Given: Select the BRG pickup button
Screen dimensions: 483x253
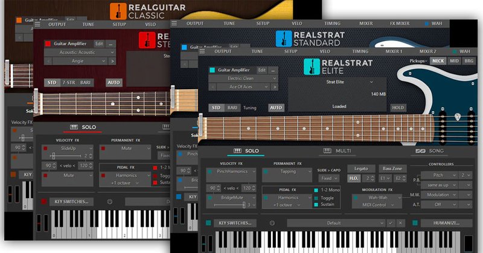Looking at the screenshot, I should pyautogui.click(x=469, y=61).
